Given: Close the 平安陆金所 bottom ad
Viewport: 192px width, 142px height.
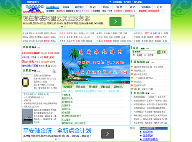Looking at the screenshot, I should pyautogui.click(x=133, y=128).
